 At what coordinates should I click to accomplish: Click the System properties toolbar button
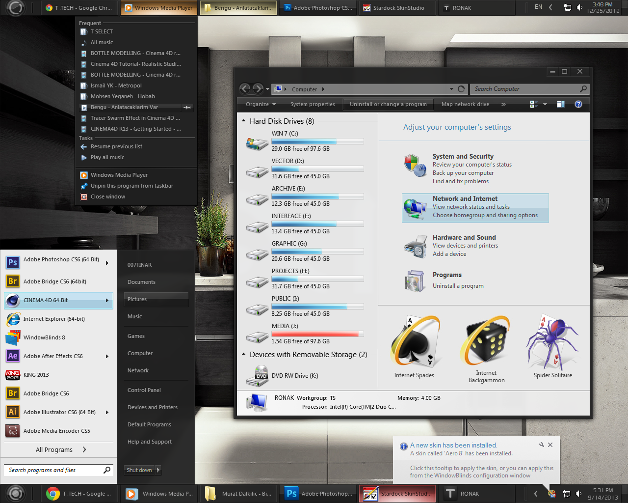(313, 104)
